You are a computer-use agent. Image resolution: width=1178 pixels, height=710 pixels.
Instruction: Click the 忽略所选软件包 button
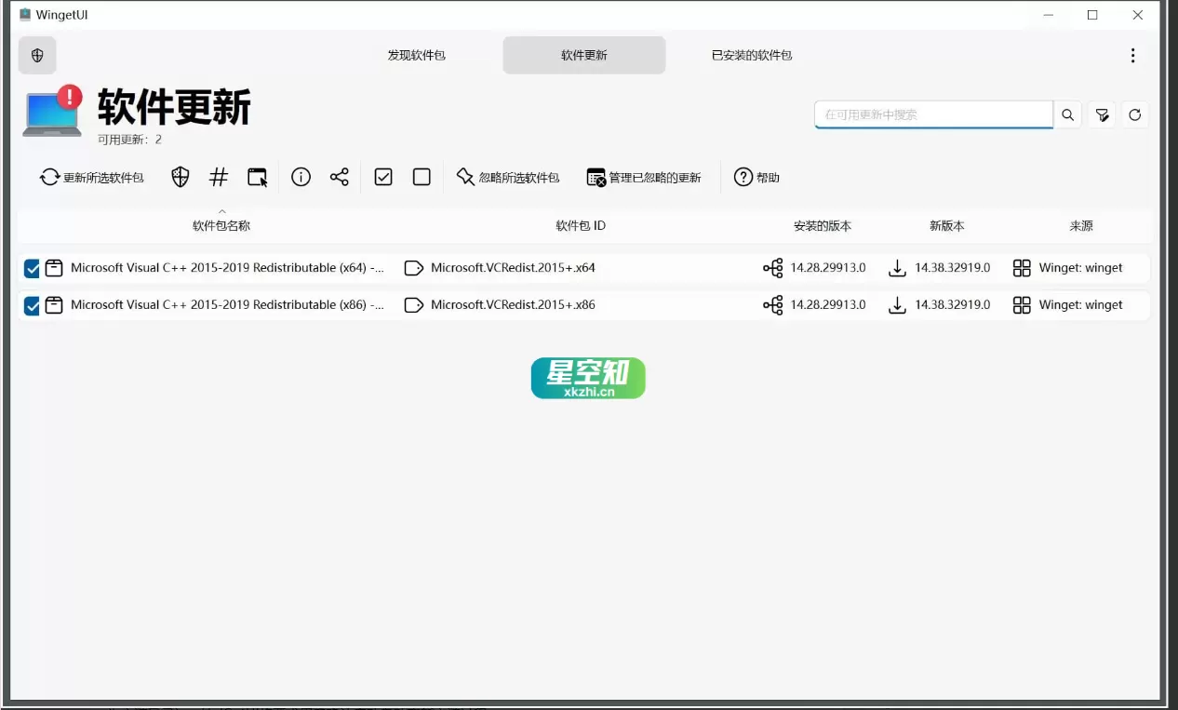[508, 177]
